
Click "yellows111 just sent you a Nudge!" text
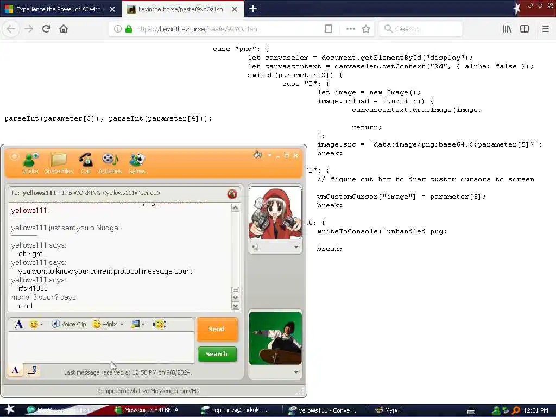click(x=66, y=228)
